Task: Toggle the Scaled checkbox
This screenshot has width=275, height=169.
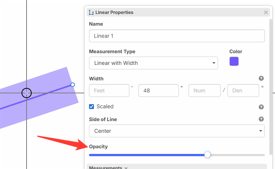Action: pos(92,106)
